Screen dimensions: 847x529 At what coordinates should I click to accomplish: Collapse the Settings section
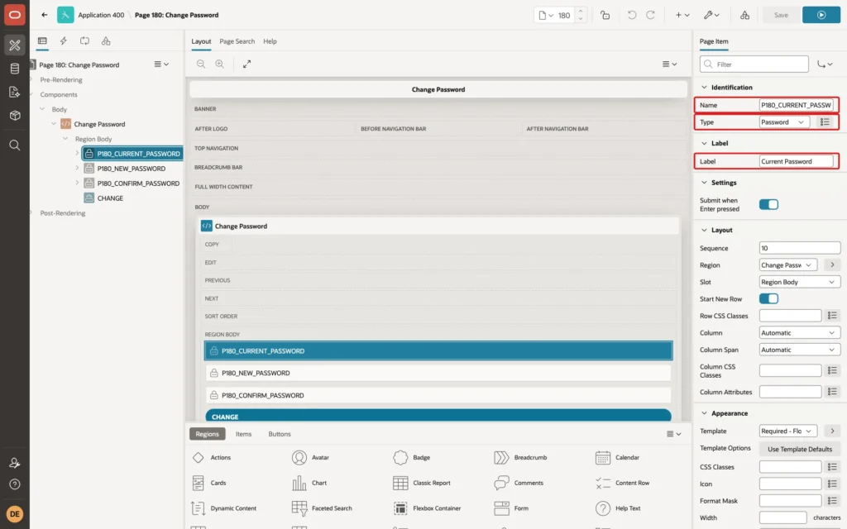[x=704, y=183]
